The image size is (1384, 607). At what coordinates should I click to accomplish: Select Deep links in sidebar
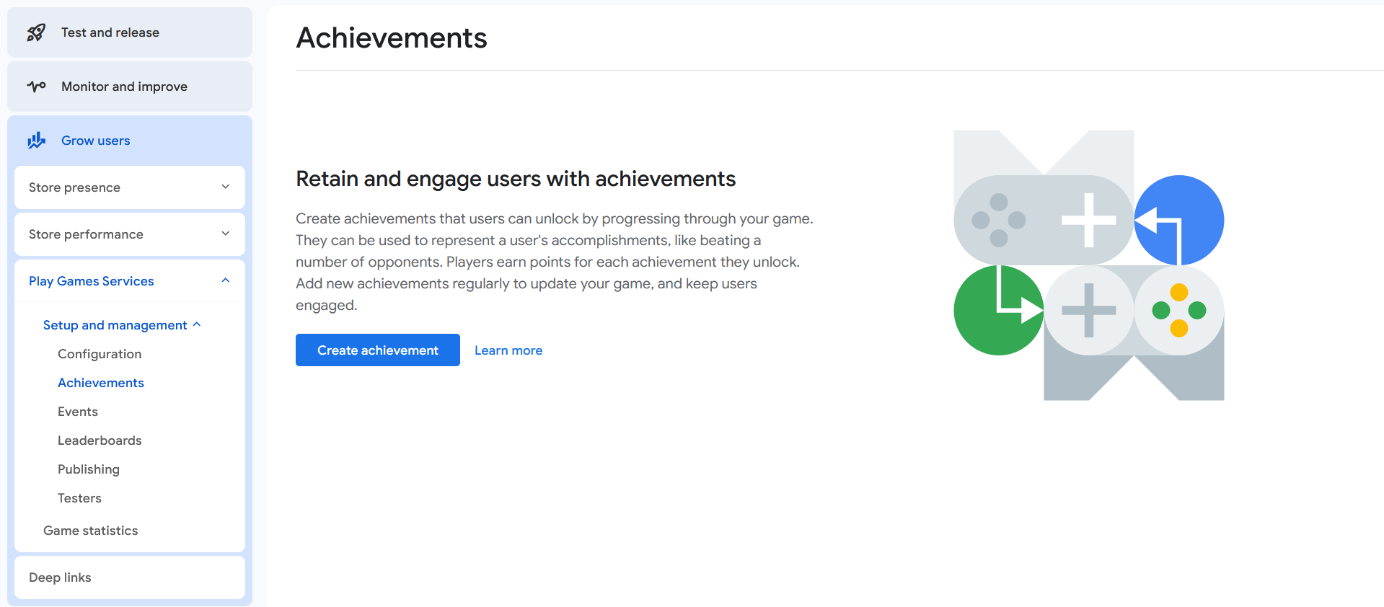pos(130,577)
